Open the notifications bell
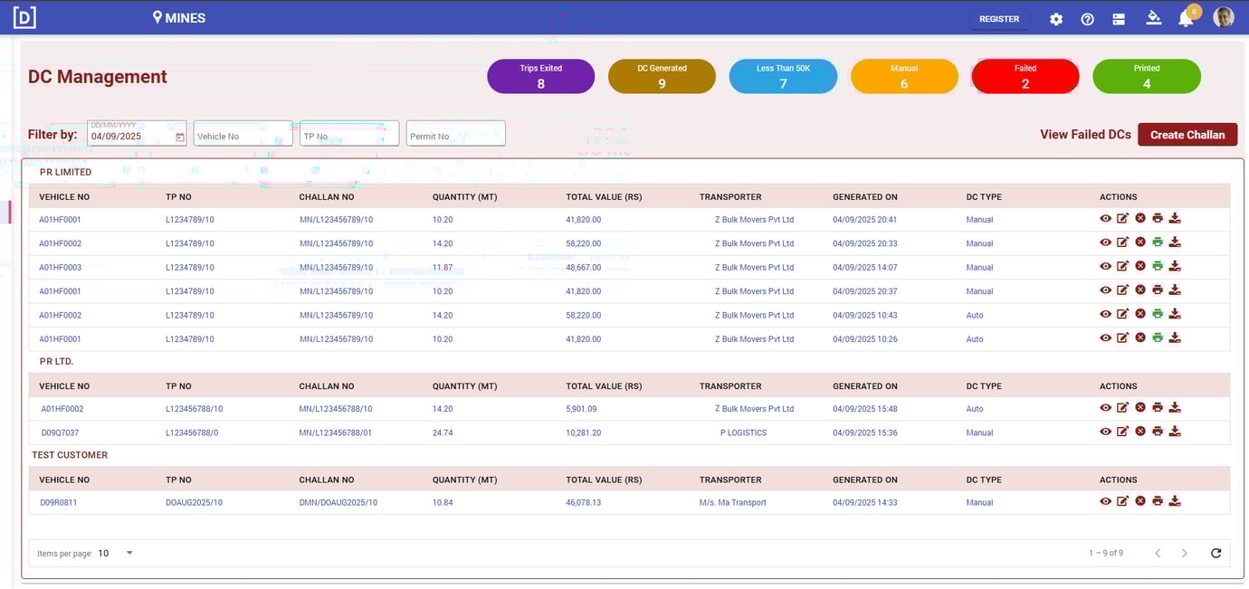1249x589 pixels. point(1186,17)
